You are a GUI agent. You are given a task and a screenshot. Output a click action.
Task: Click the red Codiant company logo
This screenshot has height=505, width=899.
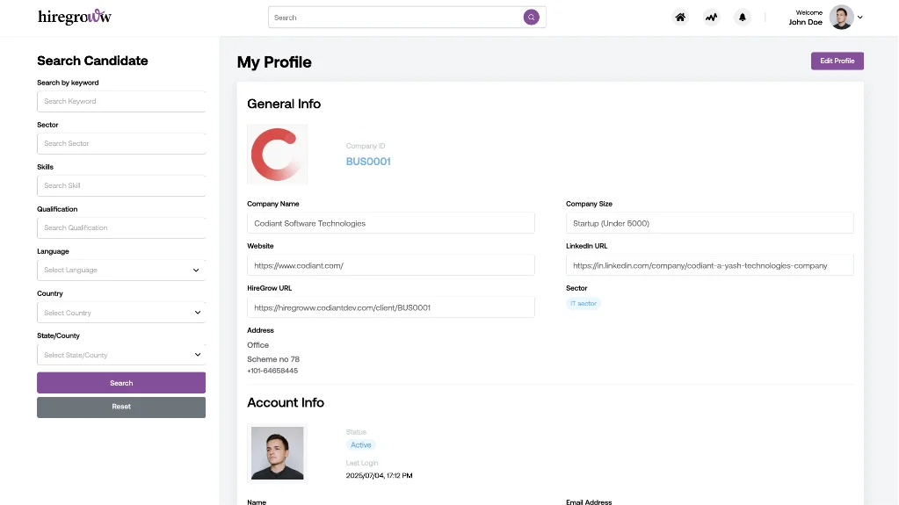pos(277,155)
